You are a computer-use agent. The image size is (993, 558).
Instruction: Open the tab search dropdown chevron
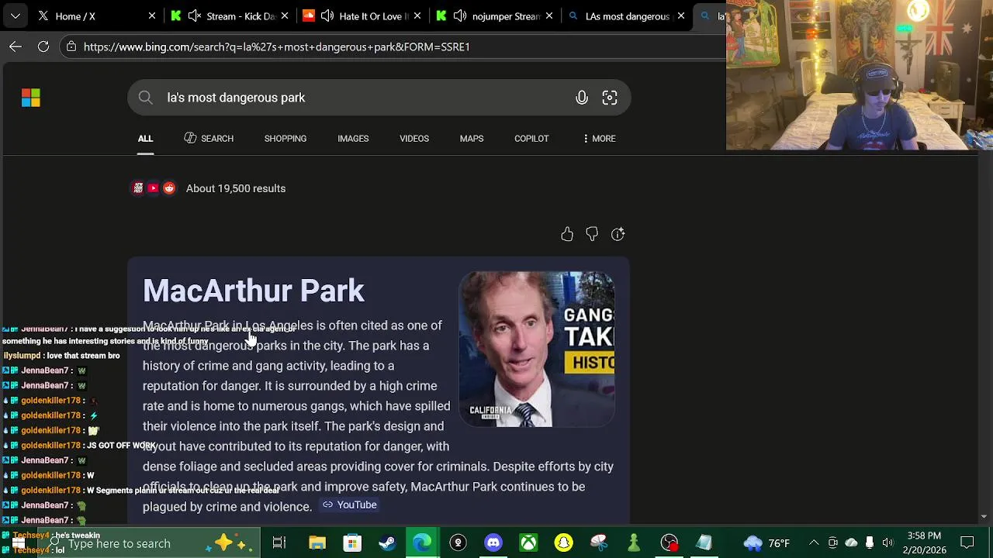(x=16, y=15)
